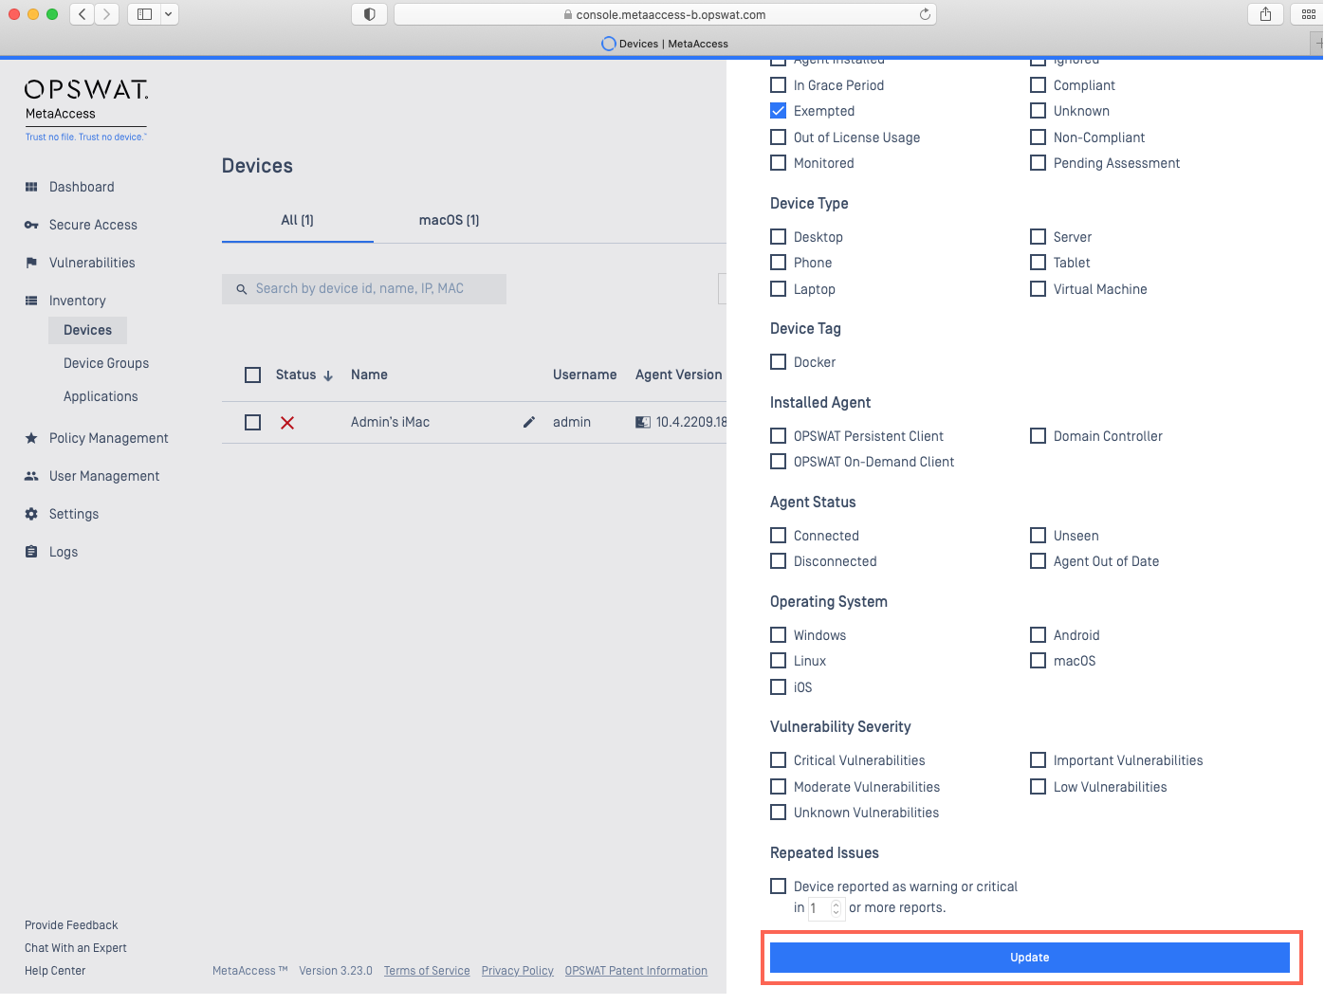Open Privacy Policy link
The width and height of the screenshot is (1324, 1005).
[x=518, y=971]
